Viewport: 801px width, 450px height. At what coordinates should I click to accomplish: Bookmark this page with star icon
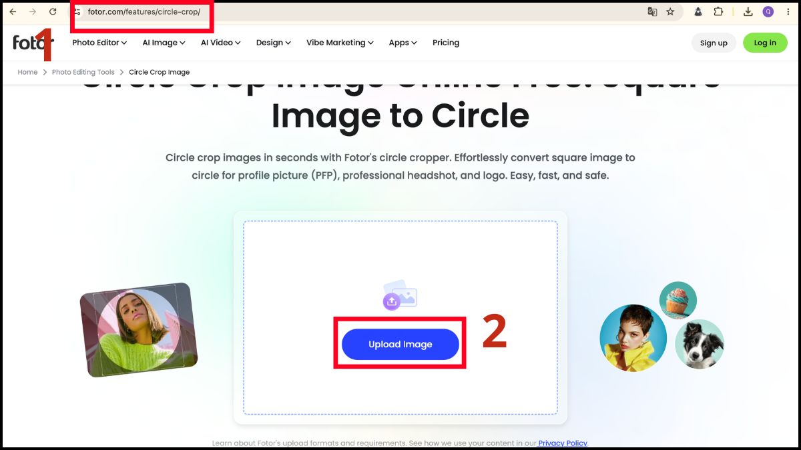point(670,12)
